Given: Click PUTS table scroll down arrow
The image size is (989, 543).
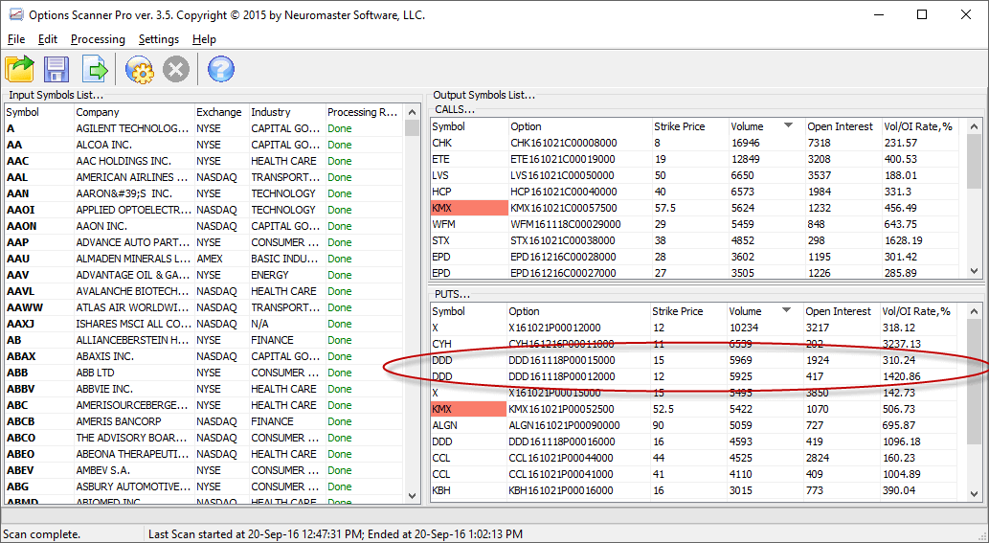Looking at the screenshot, I should [975, 494].
